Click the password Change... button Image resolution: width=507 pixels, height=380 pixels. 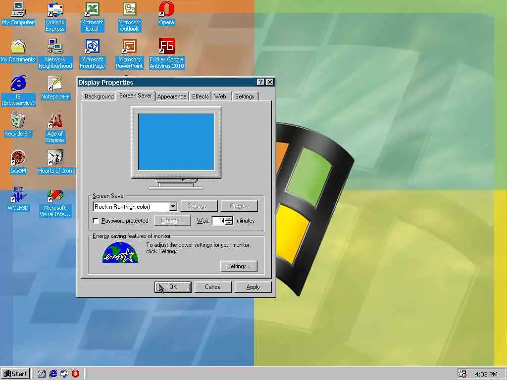[172, 220]
